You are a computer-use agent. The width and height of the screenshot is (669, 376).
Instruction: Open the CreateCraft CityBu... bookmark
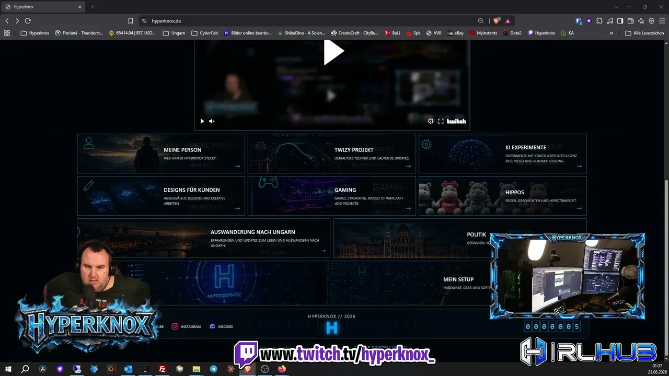[355, 33]
